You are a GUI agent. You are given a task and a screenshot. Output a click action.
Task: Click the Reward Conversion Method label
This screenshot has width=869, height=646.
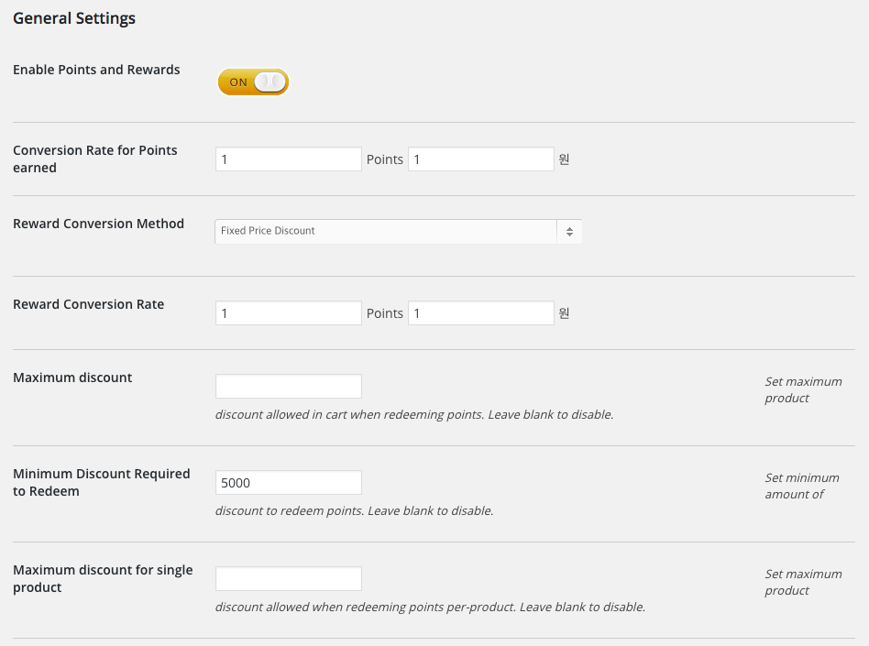click(x=98, y=224)
